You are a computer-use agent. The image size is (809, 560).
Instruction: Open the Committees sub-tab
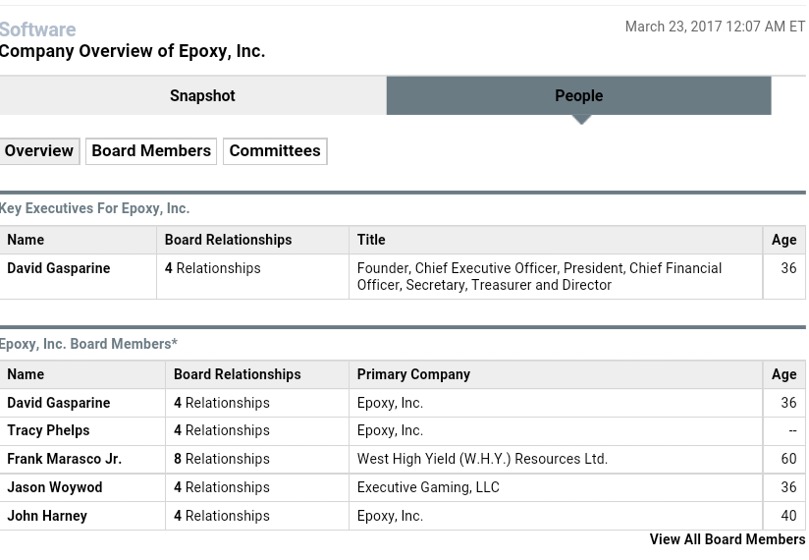point(274,150)
